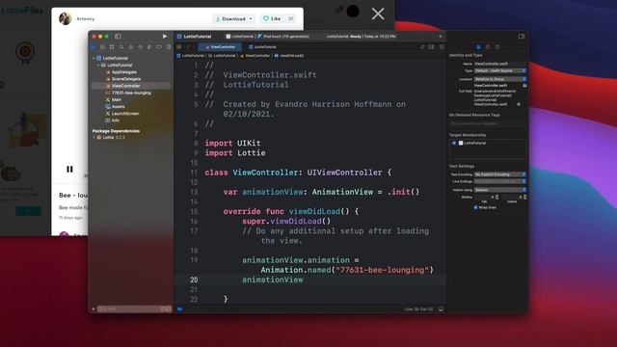Image resolution: width=617 pixels, height=347 pixels.
Task: Open the Find navigator magnifier icon
Action: (x=121, y=47)
